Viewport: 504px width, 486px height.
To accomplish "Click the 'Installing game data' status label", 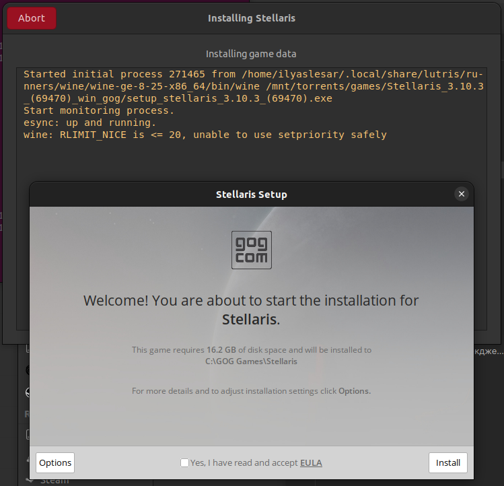I will point(251,54).
